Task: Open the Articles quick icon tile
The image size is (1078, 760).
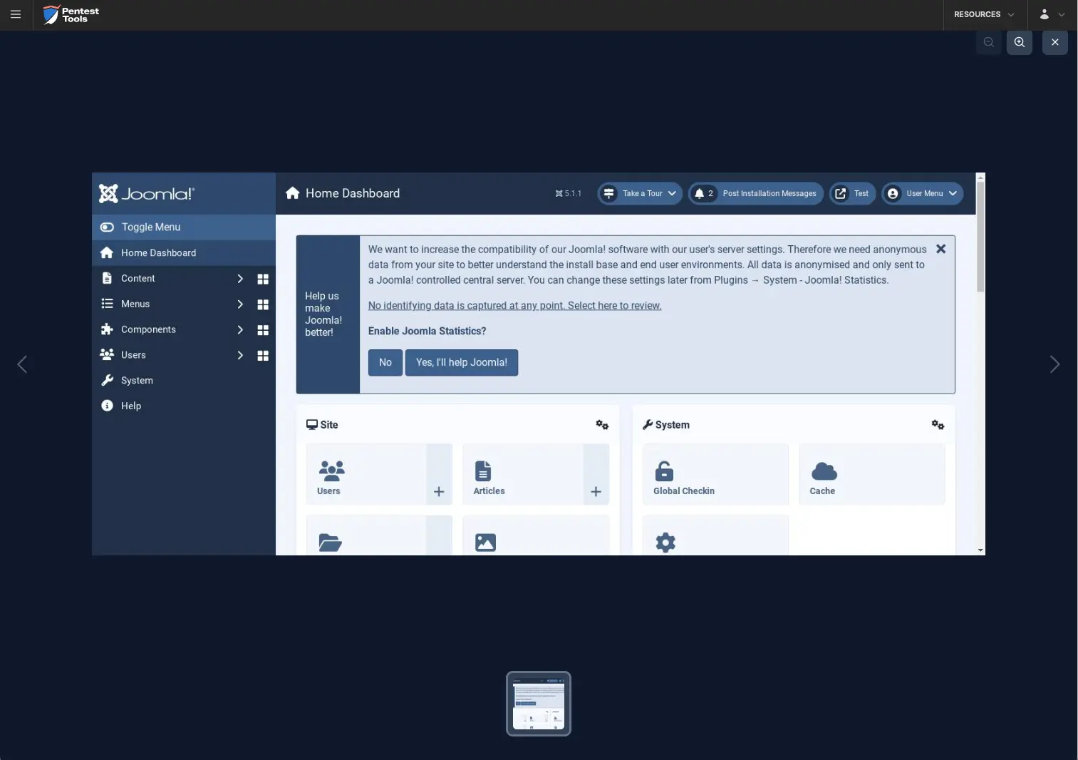Action: pyautogui.click(x=523, y=474)
